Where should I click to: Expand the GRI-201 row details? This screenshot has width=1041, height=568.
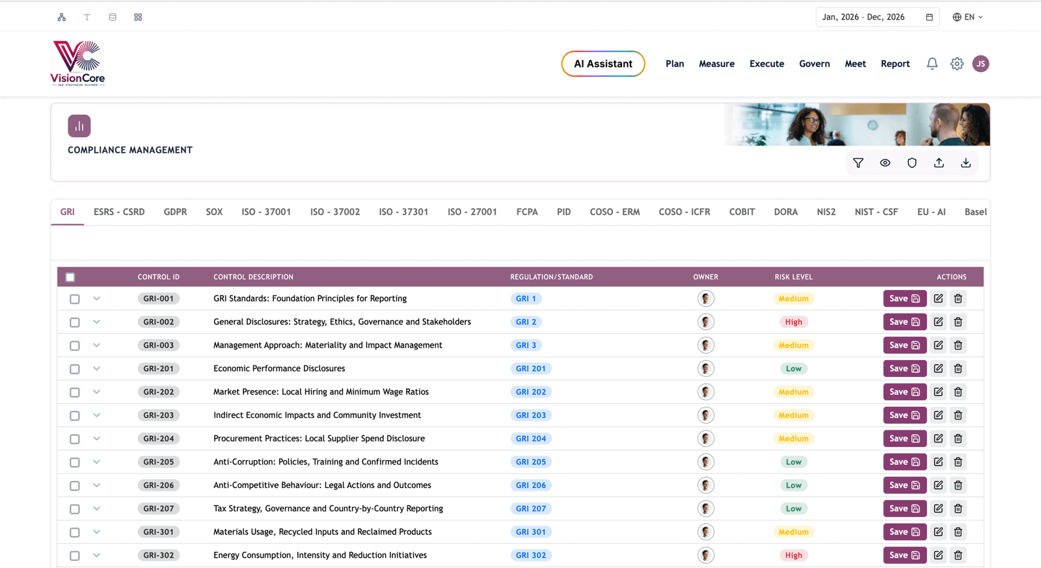(x=96, y=368)
